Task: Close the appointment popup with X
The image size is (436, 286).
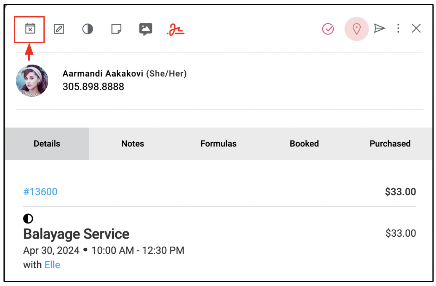Action: [416, 28]
